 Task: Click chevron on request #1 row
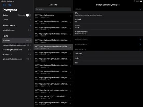[x=70, y=16]
